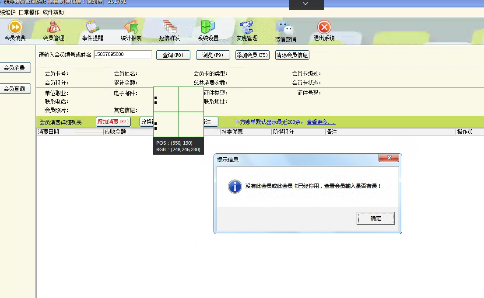Screen dimensions: 484x298
Task: Click the red 退出系统 exit icon
Action: point(324,28)
